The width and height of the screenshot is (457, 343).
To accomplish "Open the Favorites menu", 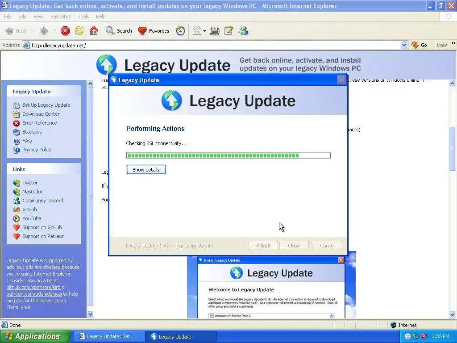I will (x=60, y=17).
